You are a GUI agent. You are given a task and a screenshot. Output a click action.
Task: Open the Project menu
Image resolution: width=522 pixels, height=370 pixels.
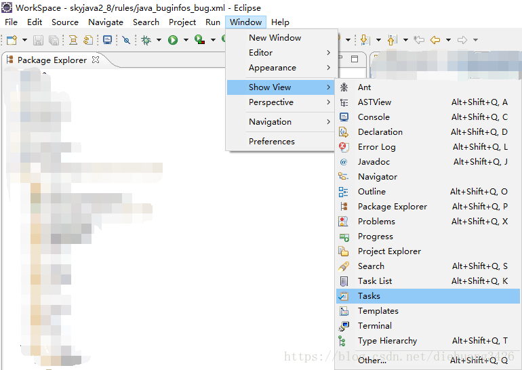[182, 22]
